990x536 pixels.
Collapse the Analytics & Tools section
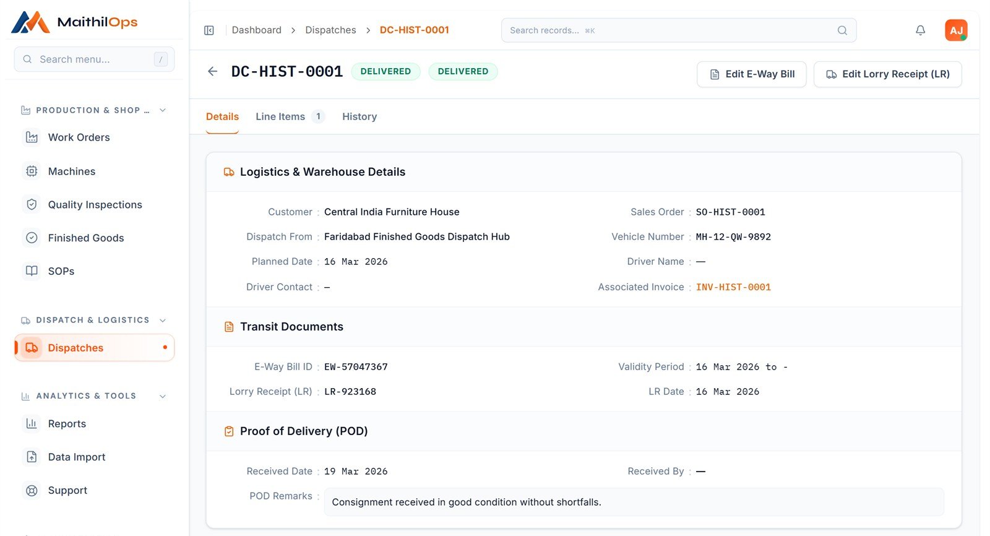(163, 396)
